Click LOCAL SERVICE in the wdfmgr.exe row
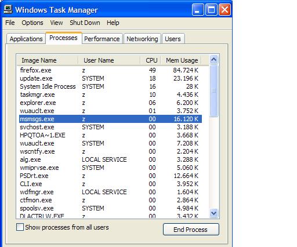 (104, 192)
